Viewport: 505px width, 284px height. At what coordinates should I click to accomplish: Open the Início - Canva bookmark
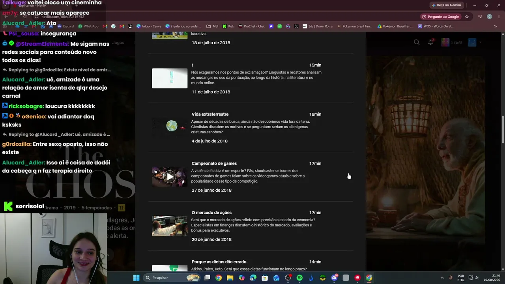coord(149,26)
